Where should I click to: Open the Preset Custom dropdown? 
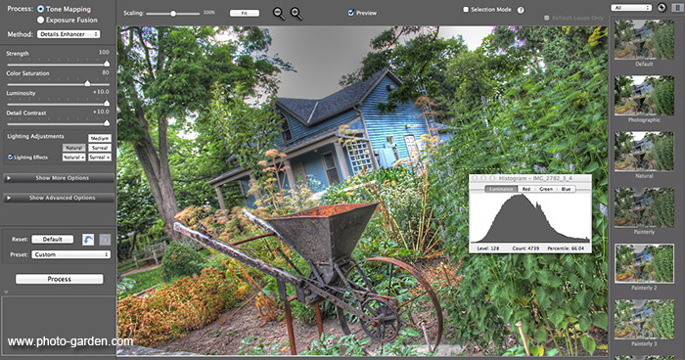(70, 254)
